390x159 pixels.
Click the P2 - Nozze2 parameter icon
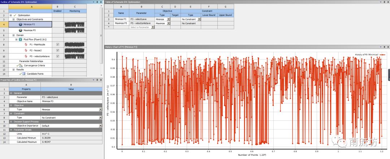(26, 50)
